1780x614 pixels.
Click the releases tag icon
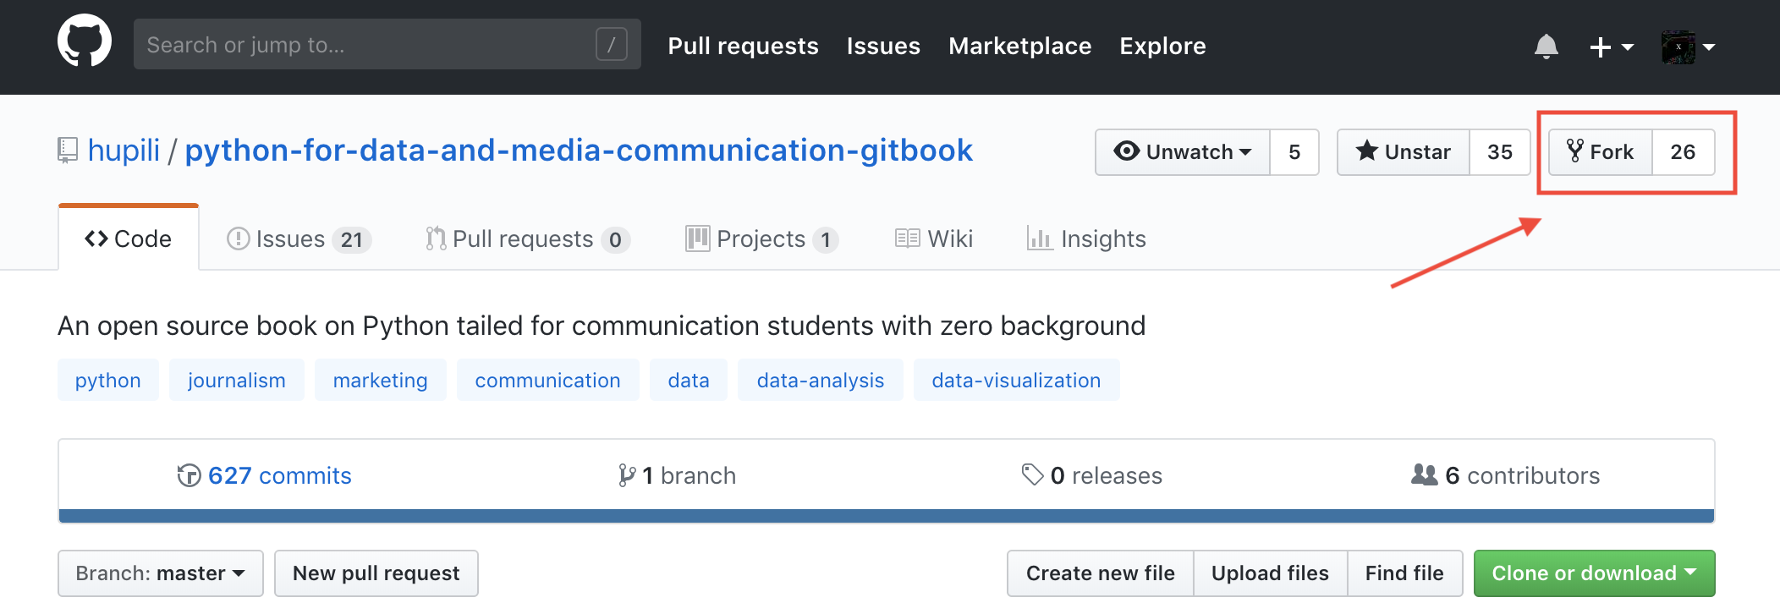[x=1032, y=474]
